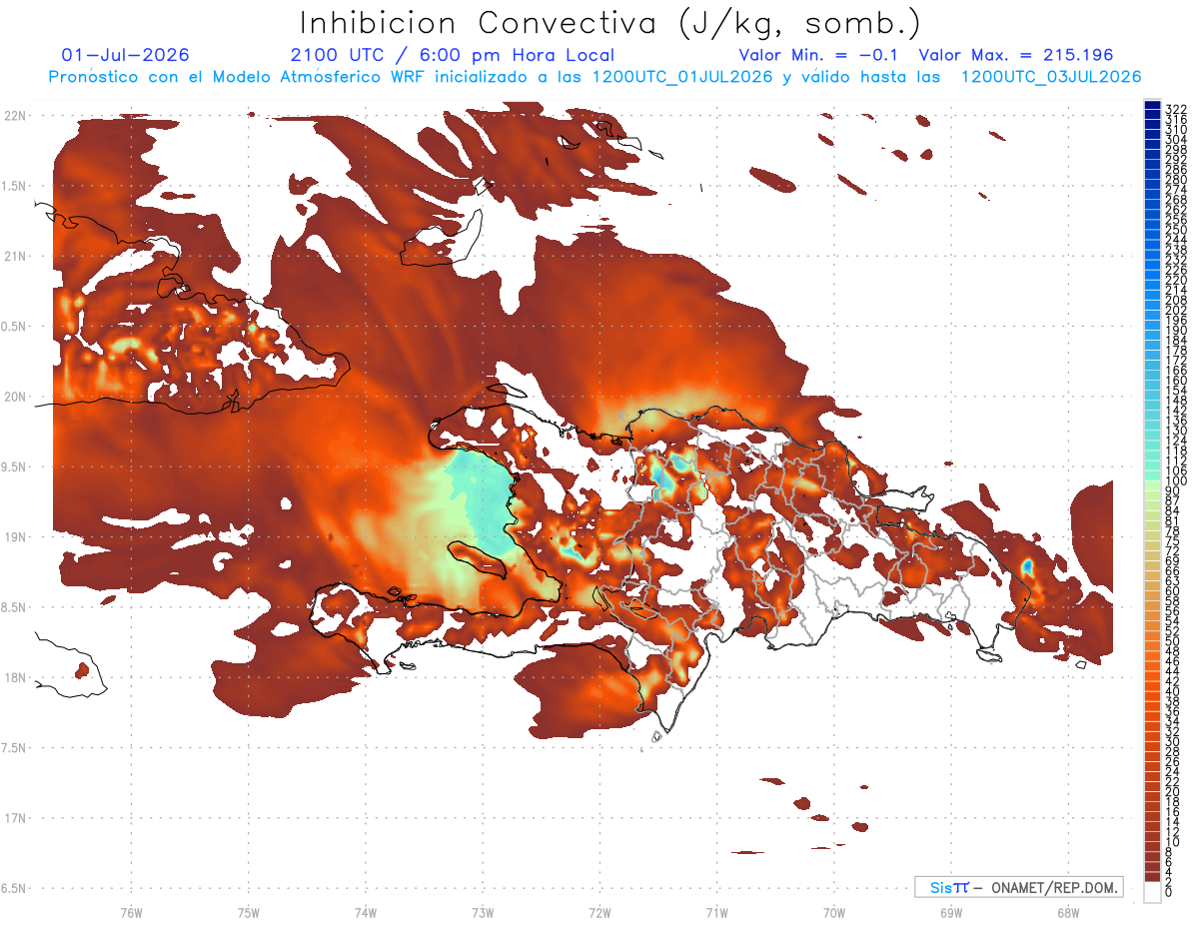Click the 69W longitude label
Screen dimensions: 1199x926
[x=950, y=912]
